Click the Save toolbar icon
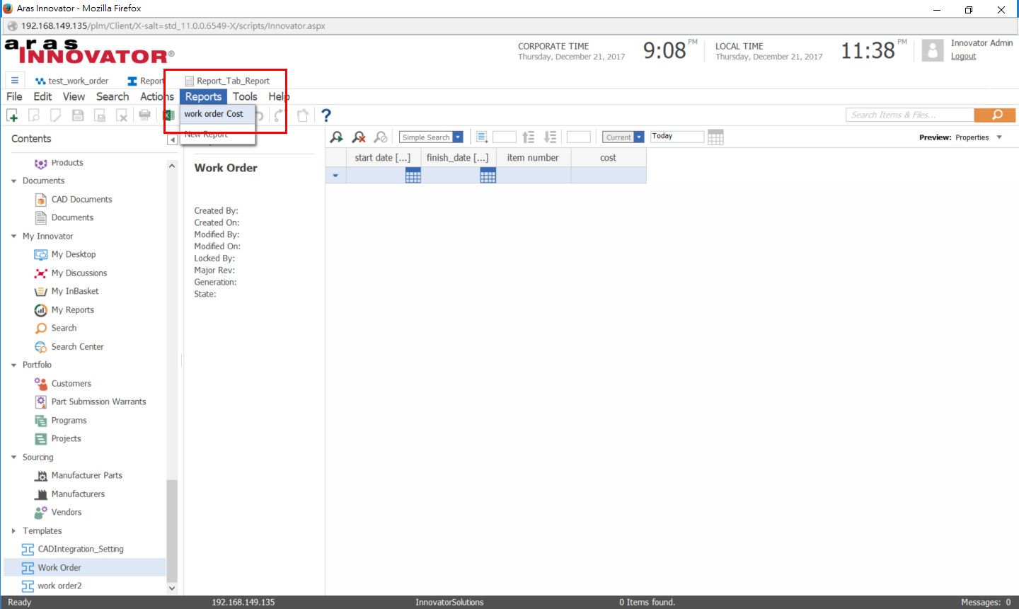Image resolution: width=1019 pixels, height=609 pixels. pyautogui.click(x=78, y=115)
